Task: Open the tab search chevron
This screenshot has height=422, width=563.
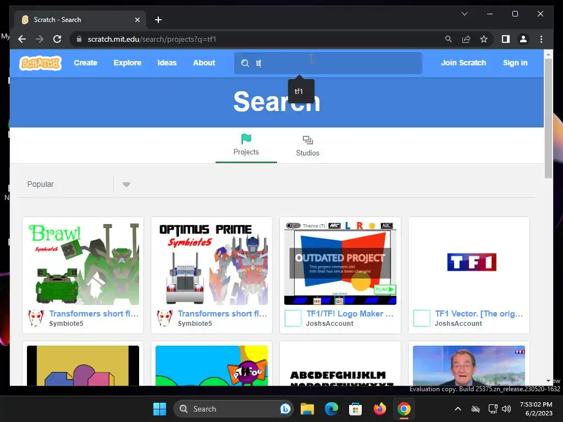Action: pyautogui.click(x=464, y=14)
